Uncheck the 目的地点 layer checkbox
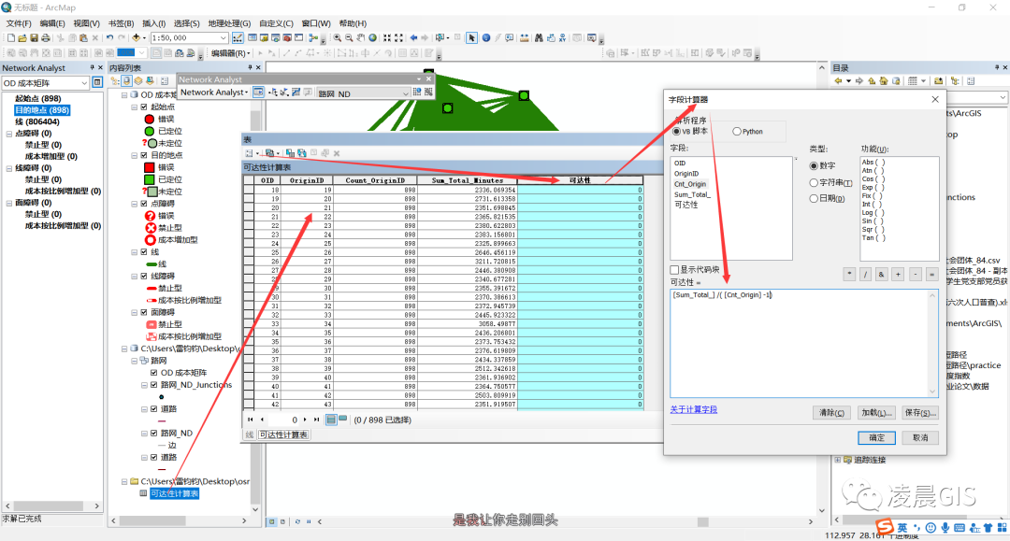 144,155
